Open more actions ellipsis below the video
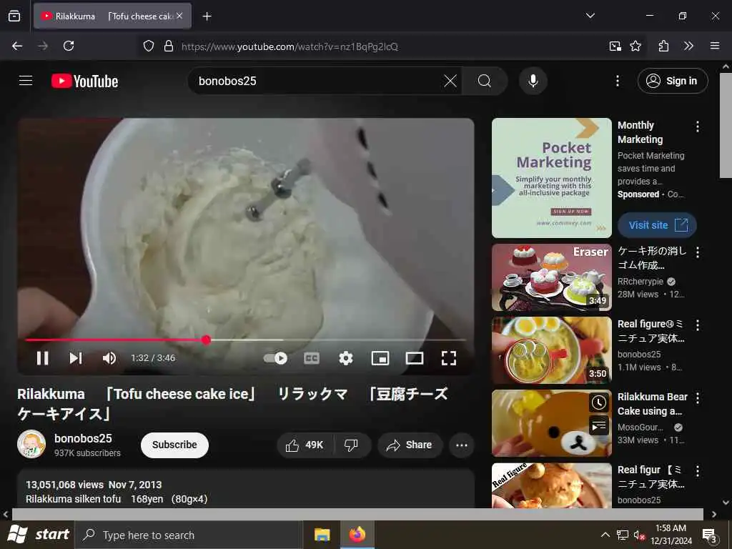Screen dimensions: 732x549 click(461, 445)
